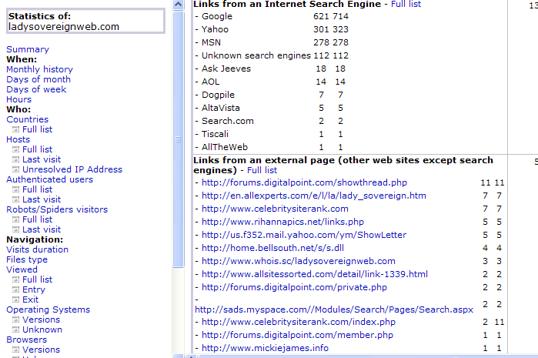Click icon beside Operating Systems Unknown
The height and width of the screenshot is (358, 538).
tap(16, 330)
